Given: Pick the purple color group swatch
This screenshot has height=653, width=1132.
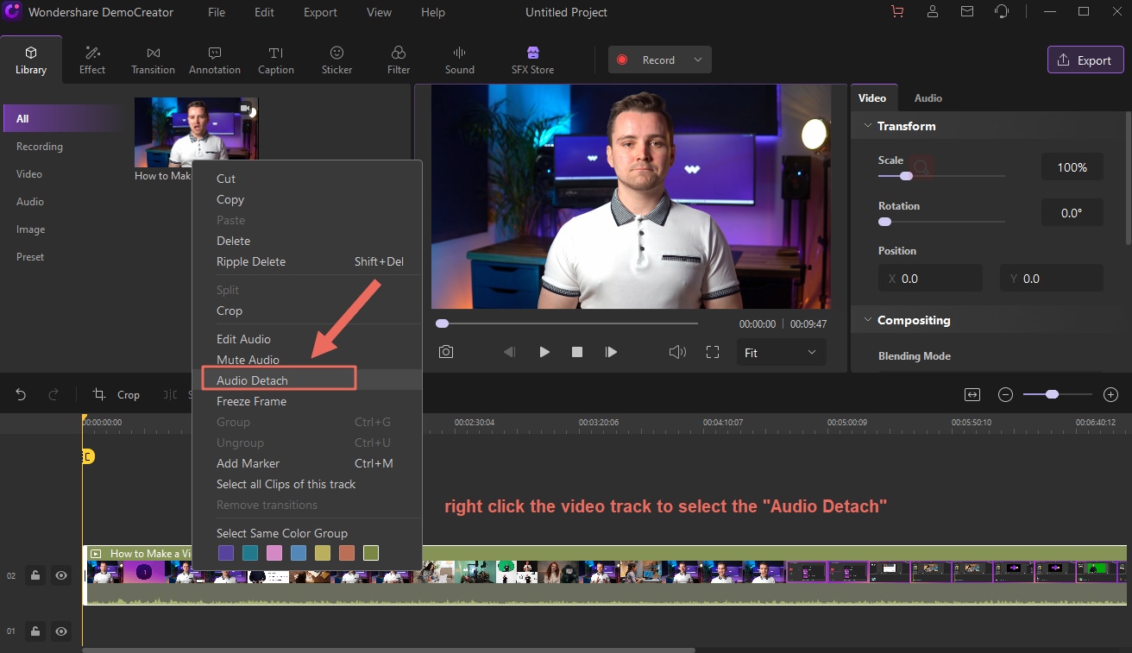Looking at the screenshot, I should [x=226, y=553].
